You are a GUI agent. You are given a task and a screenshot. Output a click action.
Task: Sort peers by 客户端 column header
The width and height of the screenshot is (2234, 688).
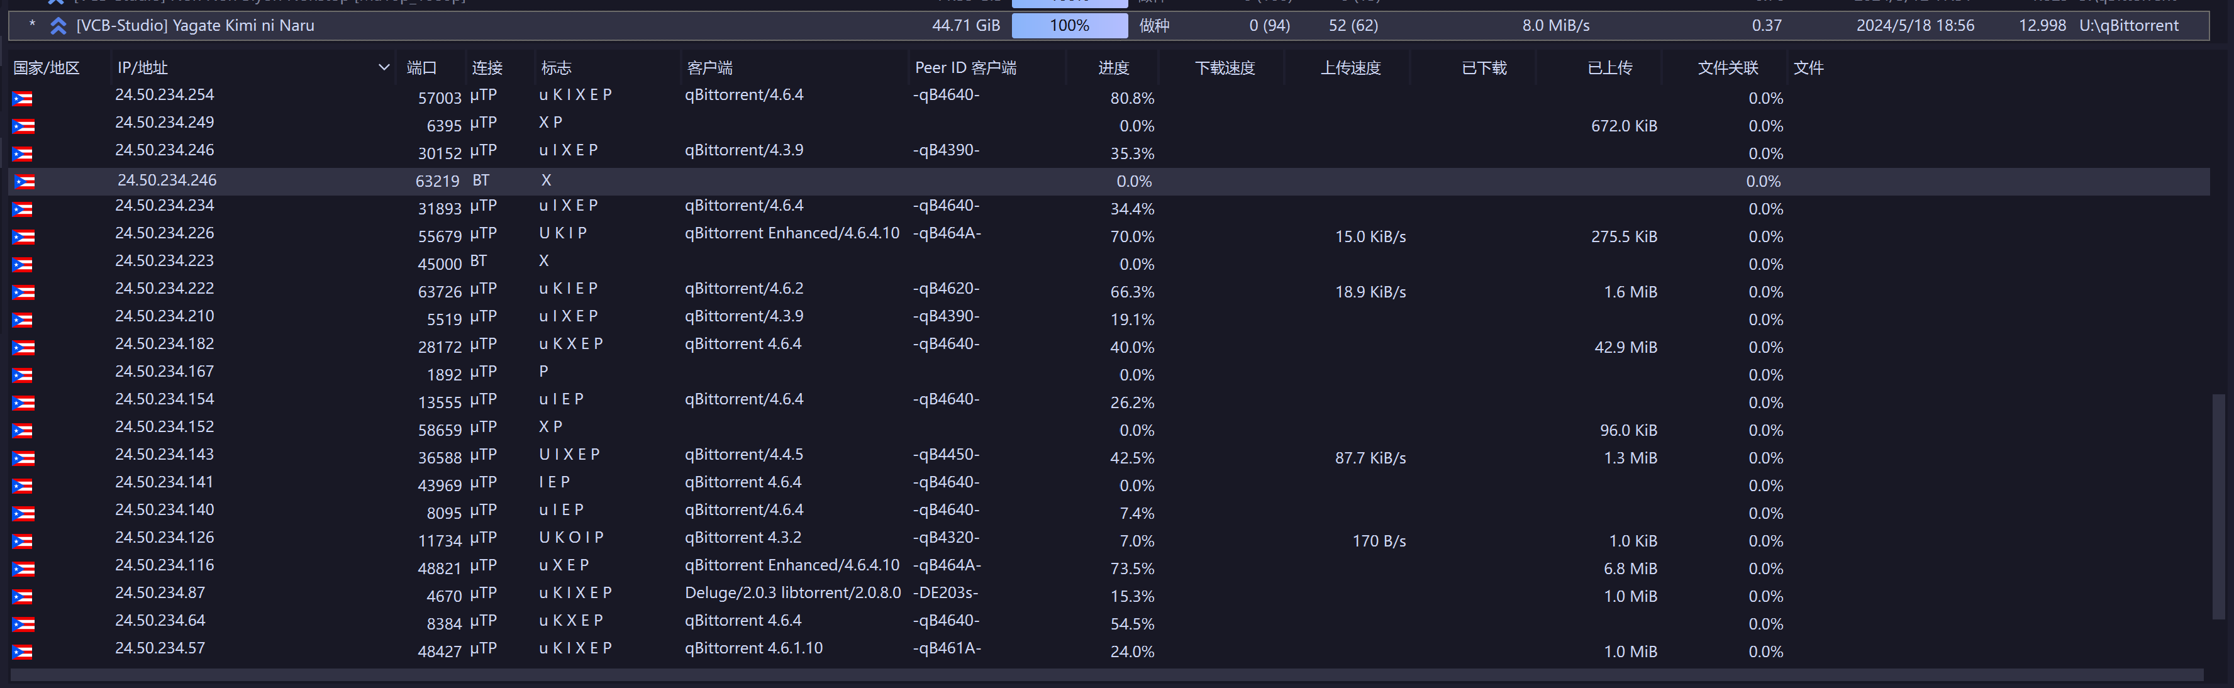(x=709, y=68)
